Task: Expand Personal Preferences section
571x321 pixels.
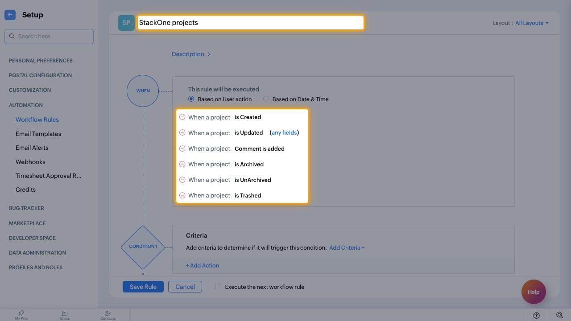Action: (x=41, y=61)
